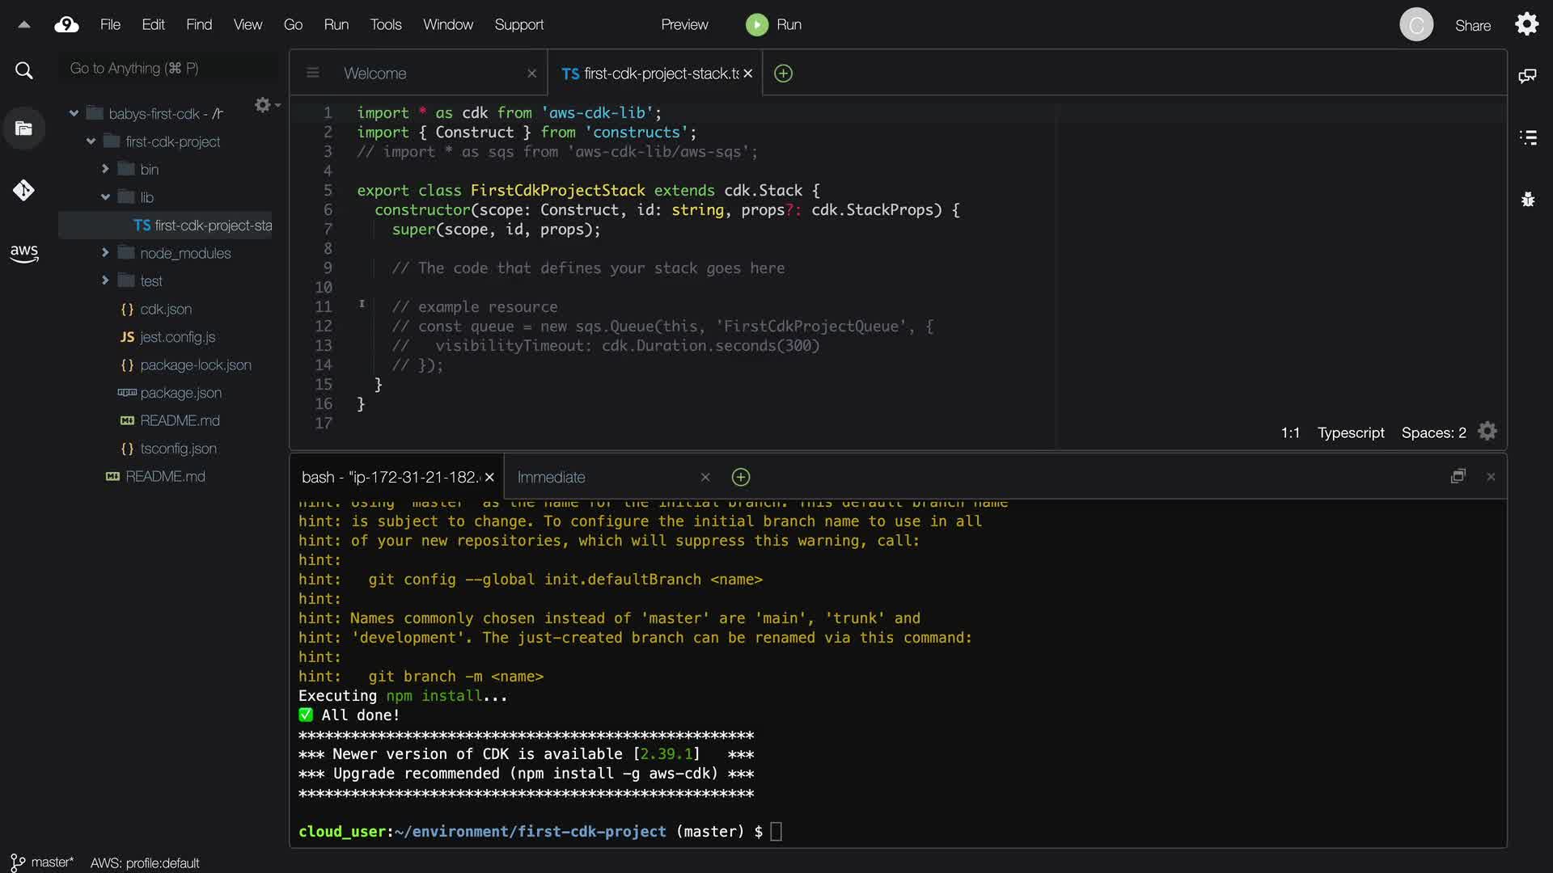Open the Tools menu
The width and height of the screenshot is (1553, 873).
click(x=385, y=24)
